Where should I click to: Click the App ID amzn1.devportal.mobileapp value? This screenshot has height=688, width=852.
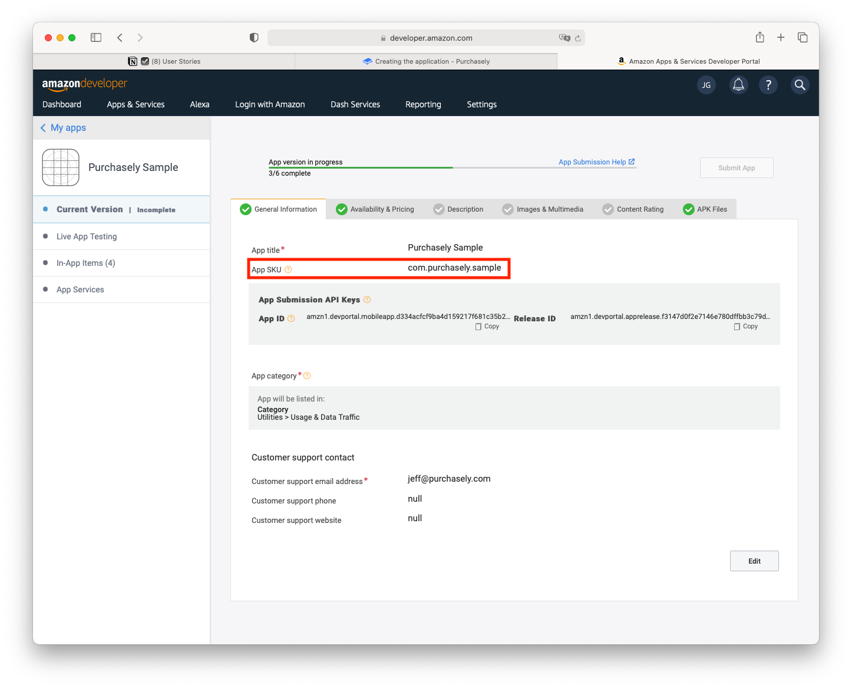pos(408,317)
